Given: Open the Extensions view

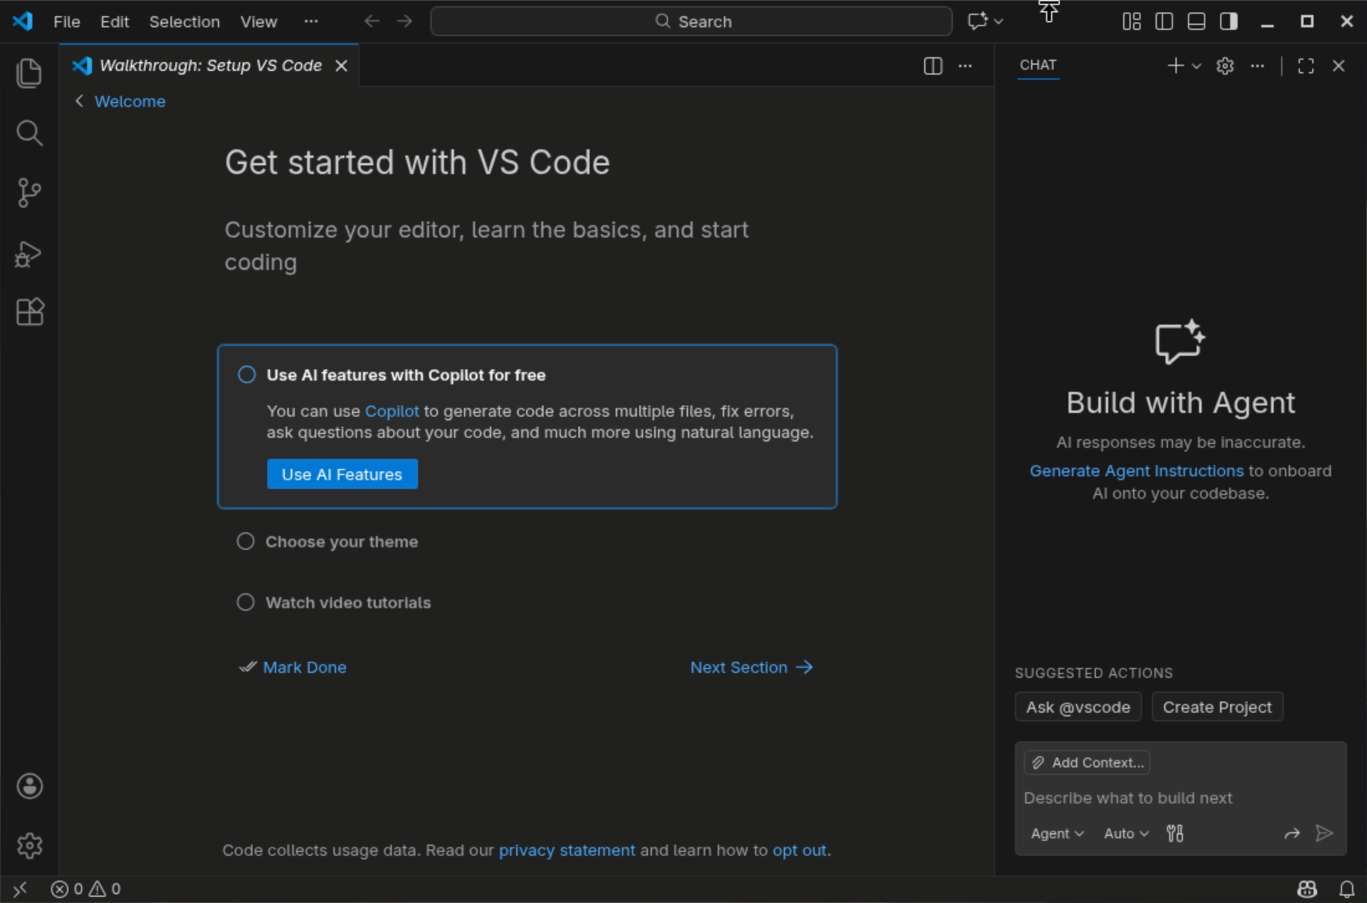Looking at the screenshot, I should pos(29,312).
